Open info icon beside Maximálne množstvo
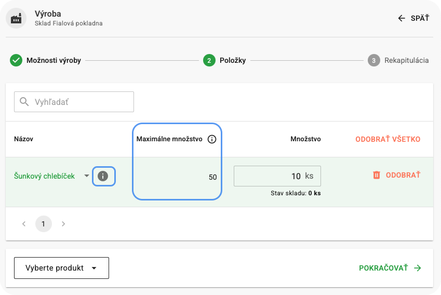 [211, 139]
